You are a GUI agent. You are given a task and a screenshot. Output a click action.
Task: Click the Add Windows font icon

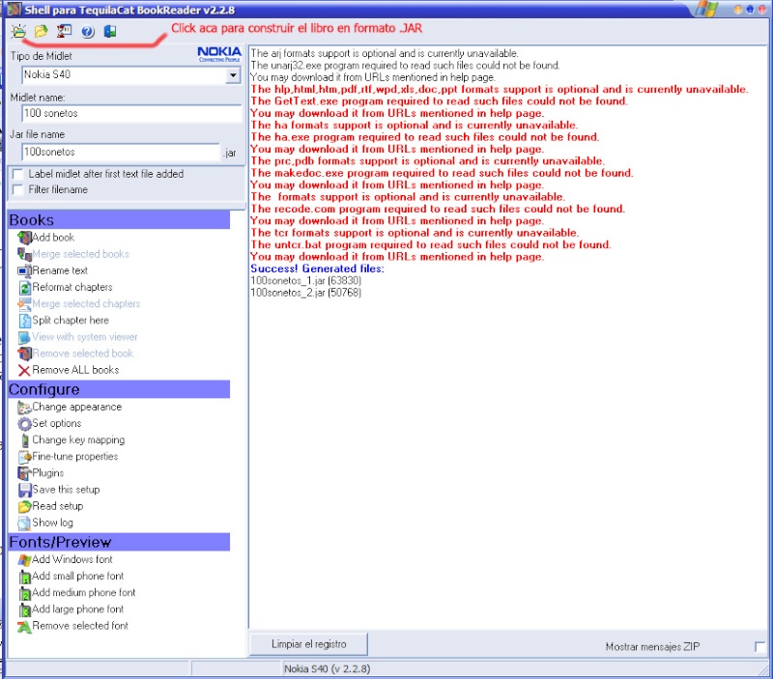[24, 560]
